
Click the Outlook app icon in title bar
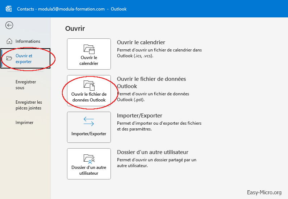tap(9, 9)
